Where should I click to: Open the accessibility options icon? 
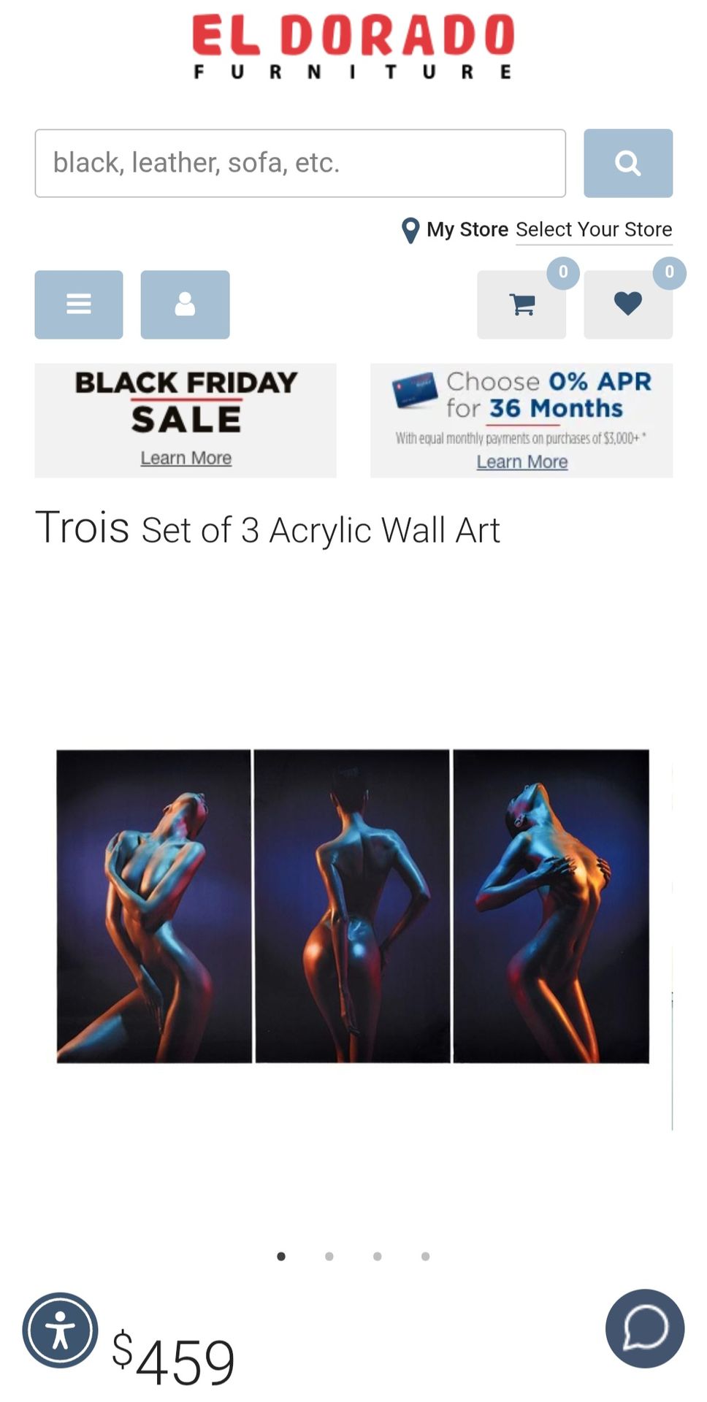tap(60, 1330)
